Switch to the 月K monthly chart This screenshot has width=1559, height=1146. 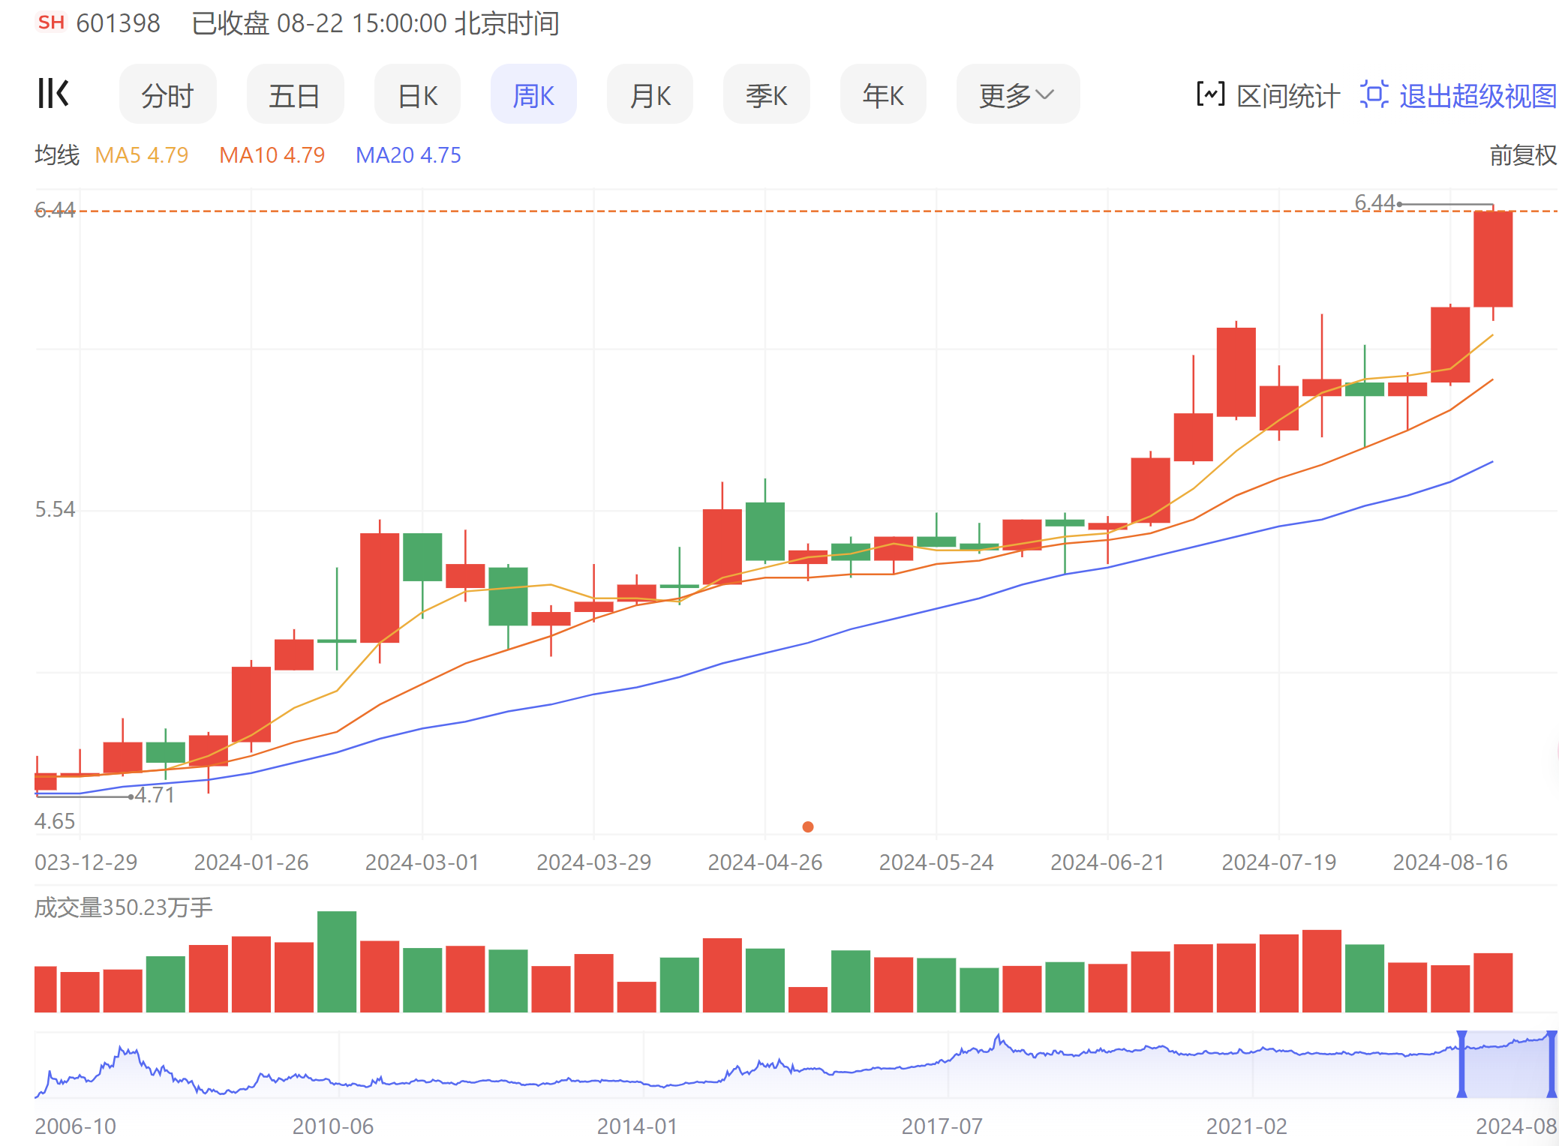(650, 94)
